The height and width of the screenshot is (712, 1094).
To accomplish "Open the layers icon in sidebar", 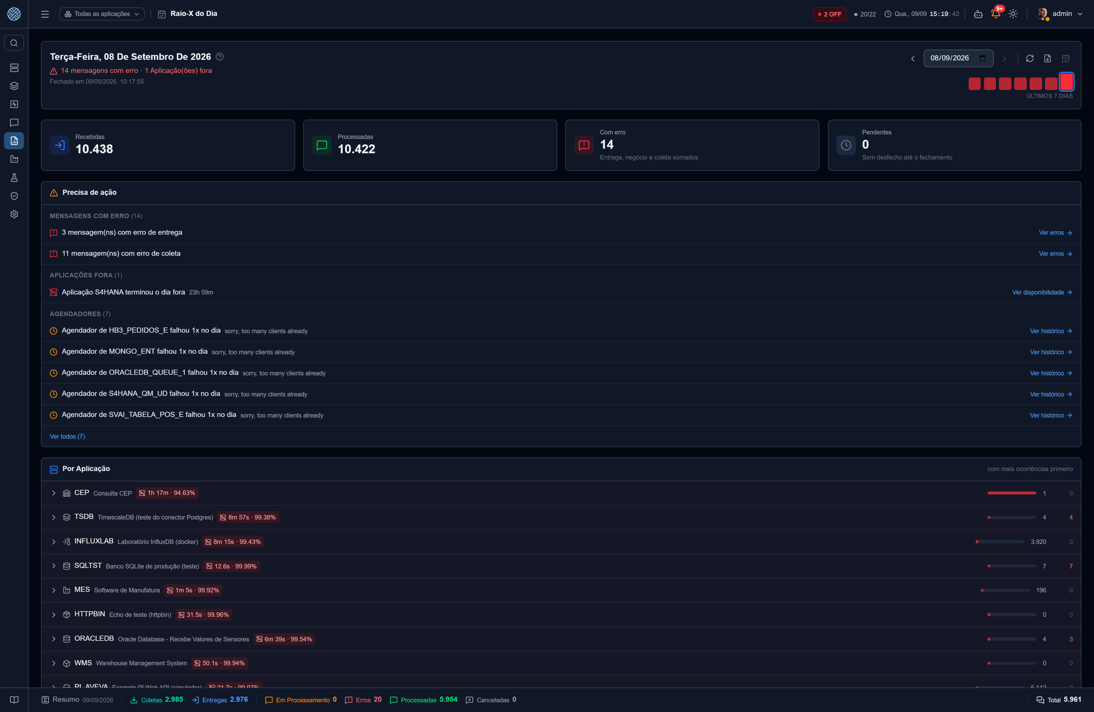I will pyautogui.click(x=14, y=86).
